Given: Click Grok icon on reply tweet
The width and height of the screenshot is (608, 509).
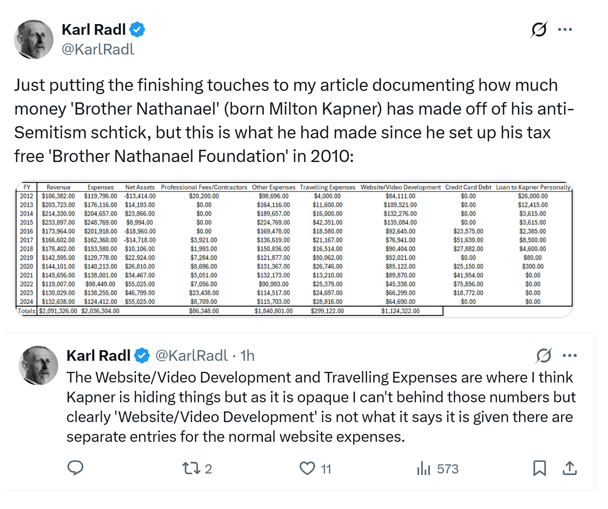Looking at the screenshot, I should [x=543, y=356].
